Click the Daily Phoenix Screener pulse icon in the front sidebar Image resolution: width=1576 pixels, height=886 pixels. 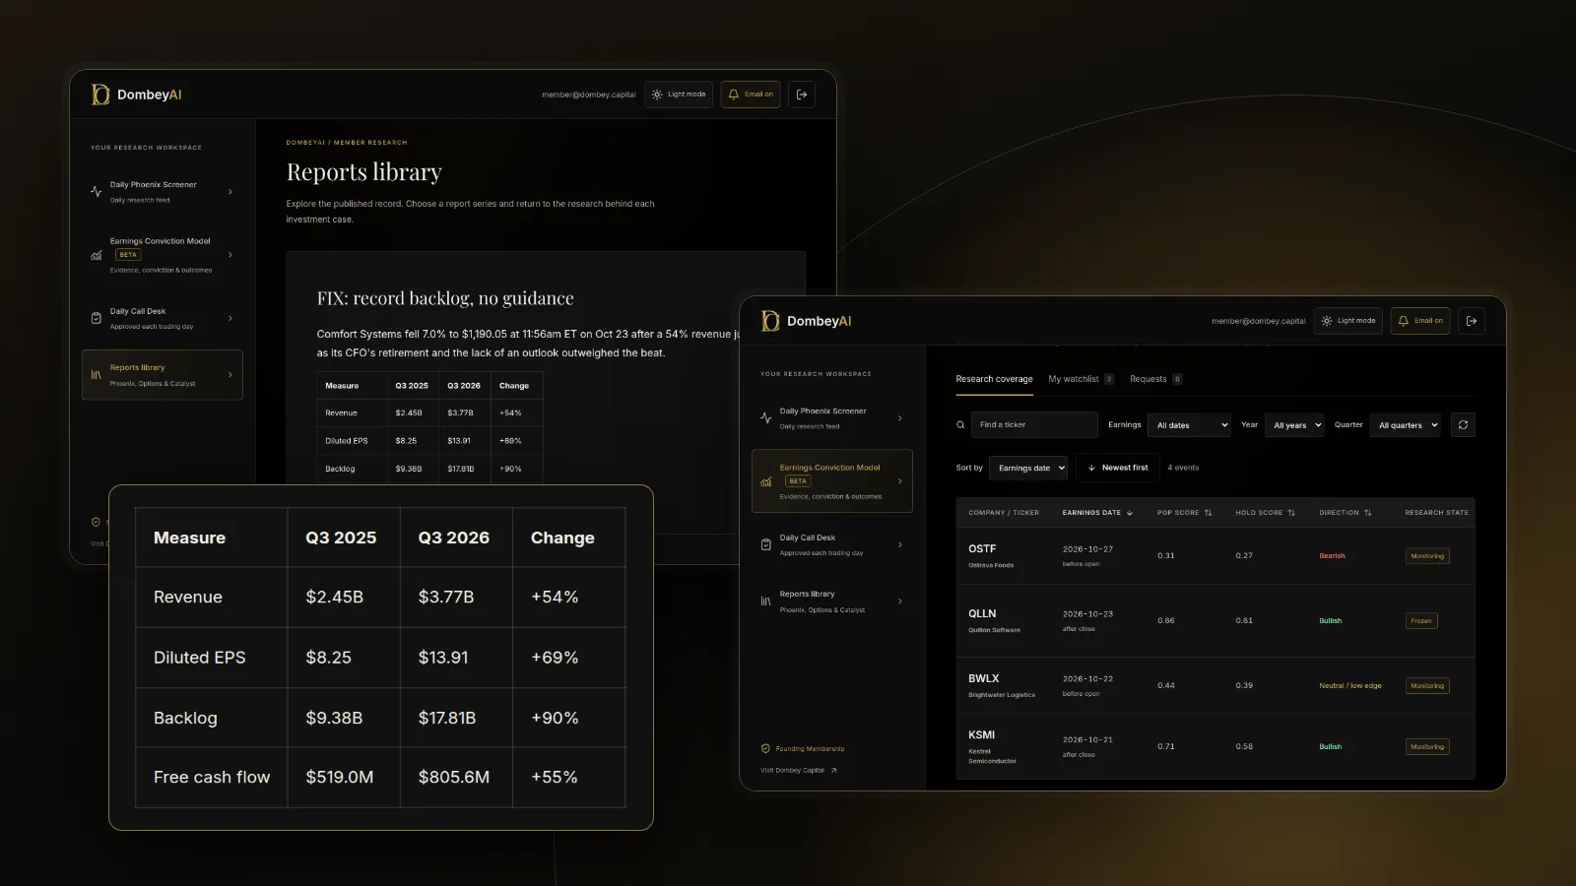point(766,418)
